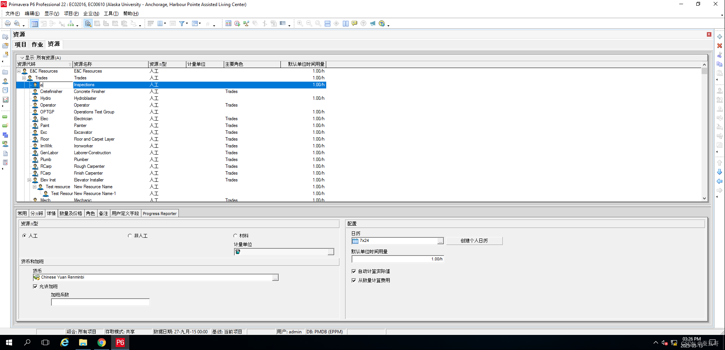Open the Filter dropdown arrow
Viewport: 725px width, 350px height.
tap(187, 23)
